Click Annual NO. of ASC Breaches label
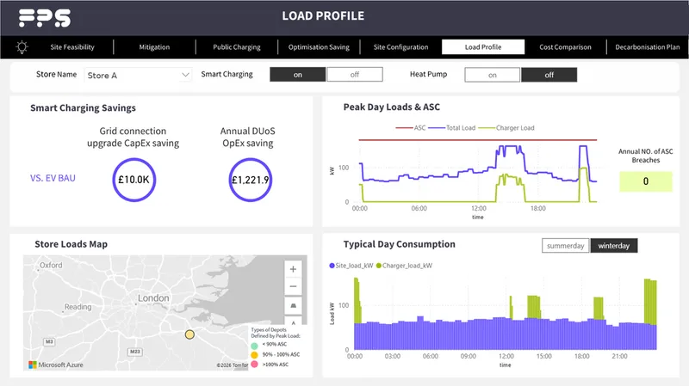This screenshot has width=689, height=386. point(645,156)
